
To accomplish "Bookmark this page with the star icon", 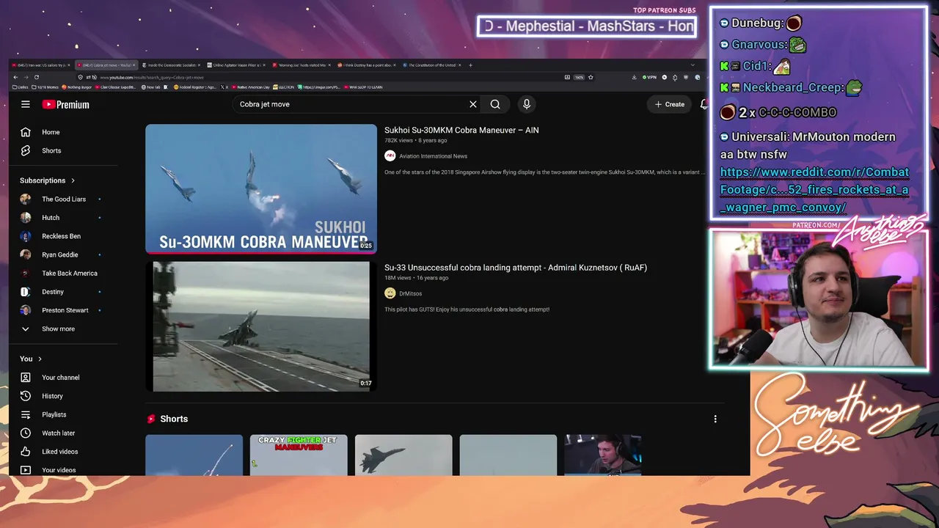I will 589,77.
